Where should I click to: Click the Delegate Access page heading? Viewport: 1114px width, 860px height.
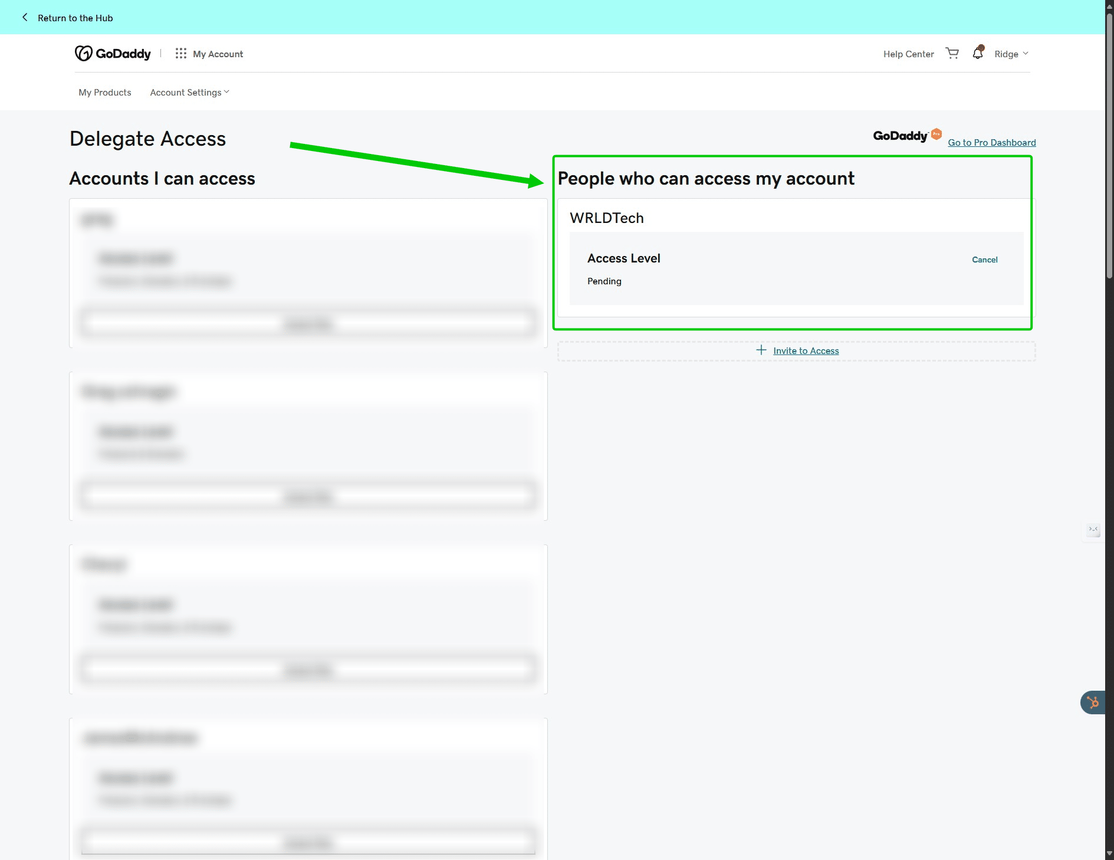[147, 139]
